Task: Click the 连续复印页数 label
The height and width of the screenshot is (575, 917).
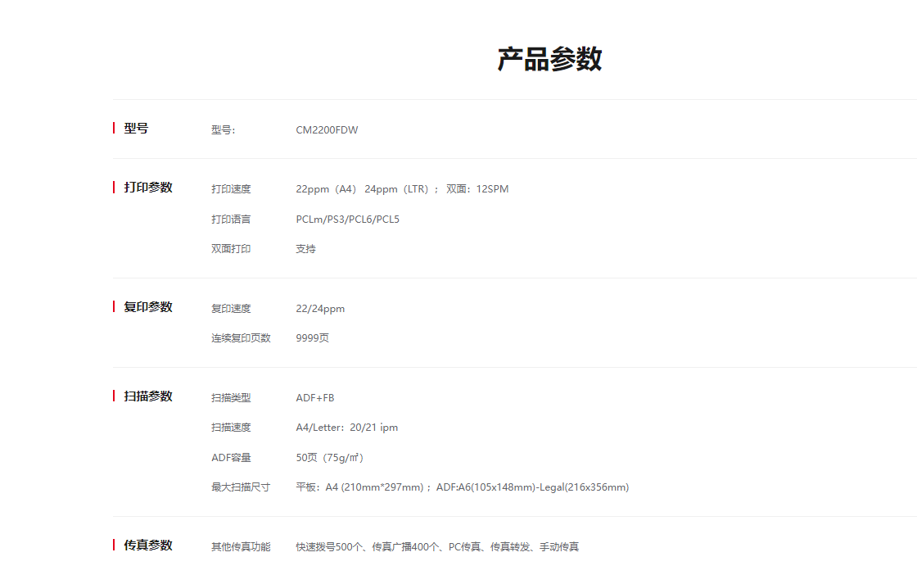Action: (241, 338)
